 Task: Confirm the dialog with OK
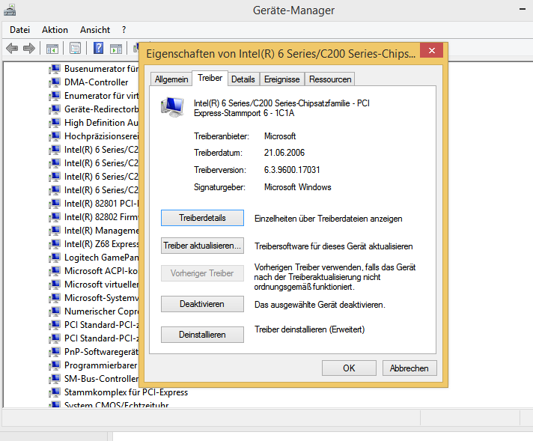pyautogui.click(x=349, y=368)
